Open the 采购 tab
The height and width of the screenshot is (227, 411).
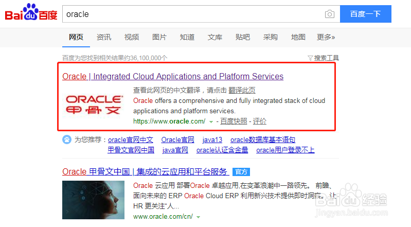(271, 37)
